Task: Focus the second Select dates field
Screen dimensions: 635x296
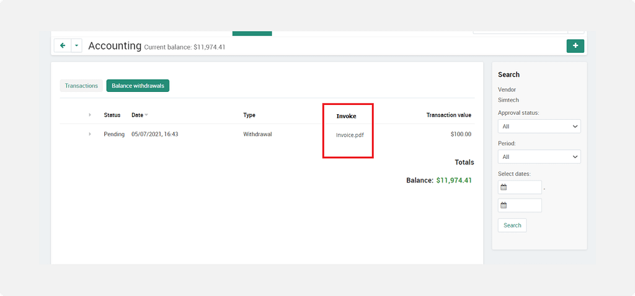Action: point(525,205)
